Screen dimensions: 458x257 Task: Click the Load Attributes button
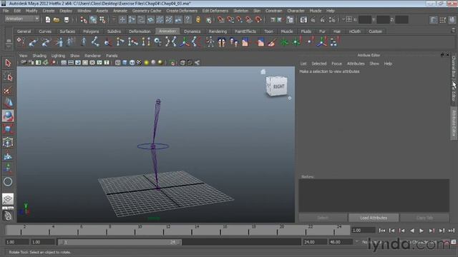[x=374, y=218]
